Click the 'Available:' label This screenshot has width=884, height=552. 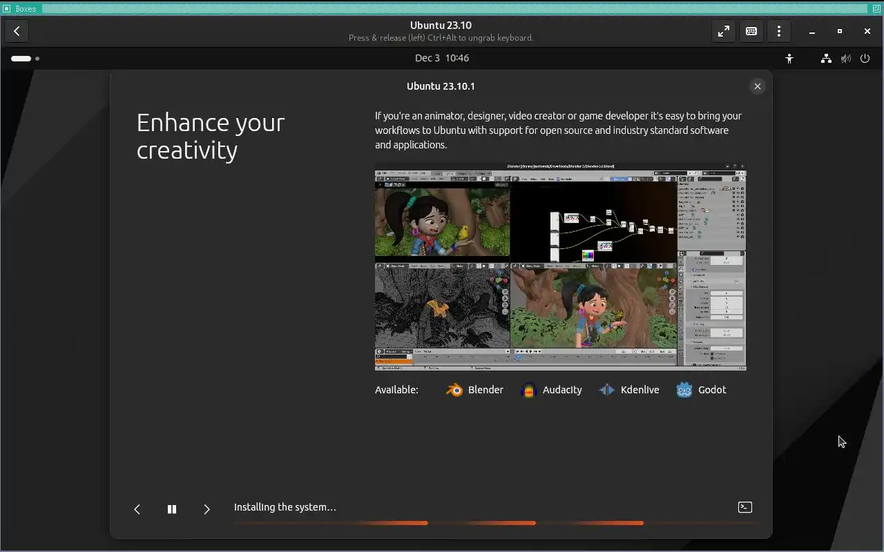click(396, 390)
